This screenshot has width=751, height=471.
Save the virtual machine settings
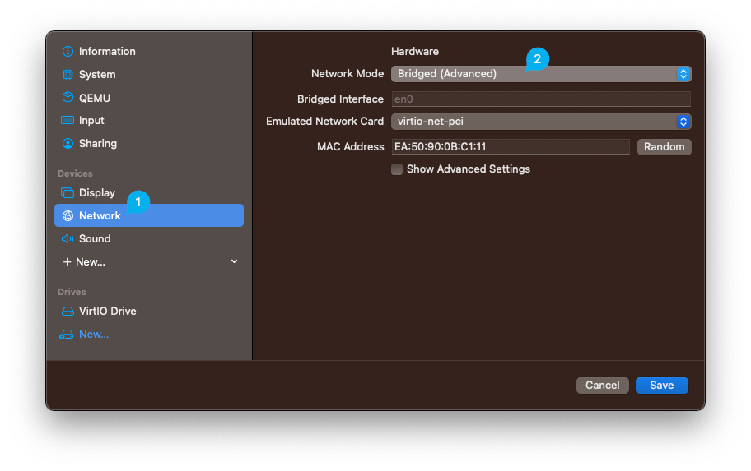(x=661, y=385)
